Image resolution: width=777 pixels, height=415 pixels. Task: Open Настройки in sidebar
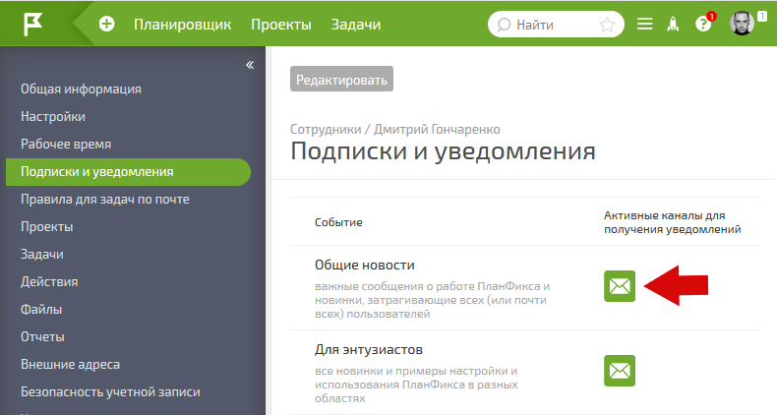pos(53,116)
